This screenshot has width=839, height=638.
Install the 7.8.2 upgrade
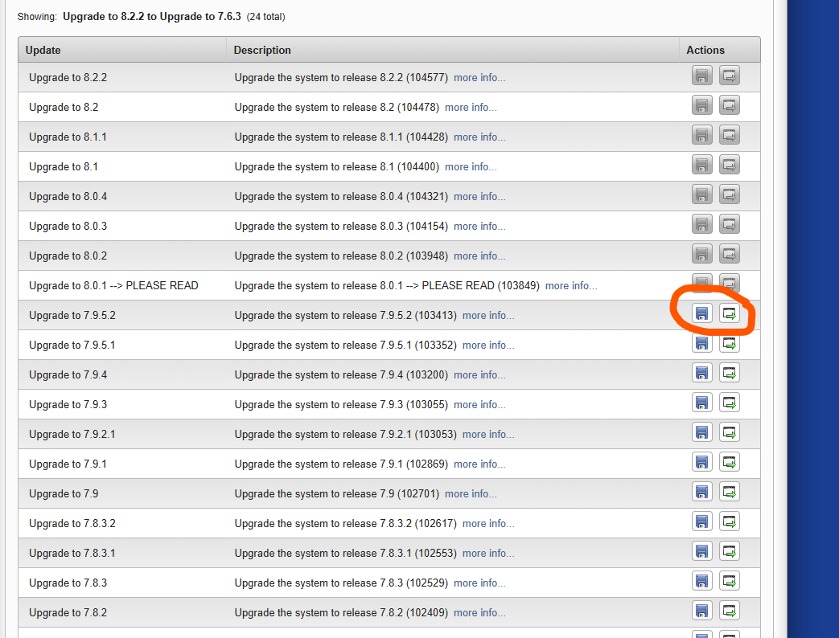(x=730, y=611)
